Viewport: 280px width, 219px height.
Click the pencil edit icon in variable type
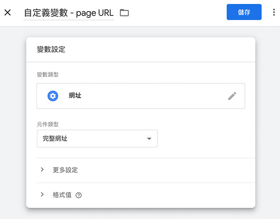pos(232,96)
